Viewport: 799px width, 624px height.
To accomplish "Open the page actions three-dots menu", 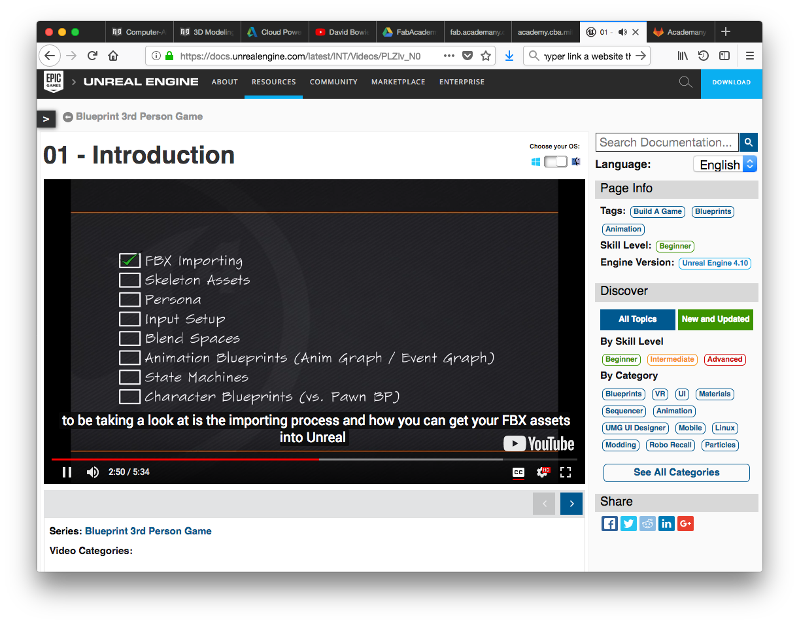I will (x=449, y=56).
